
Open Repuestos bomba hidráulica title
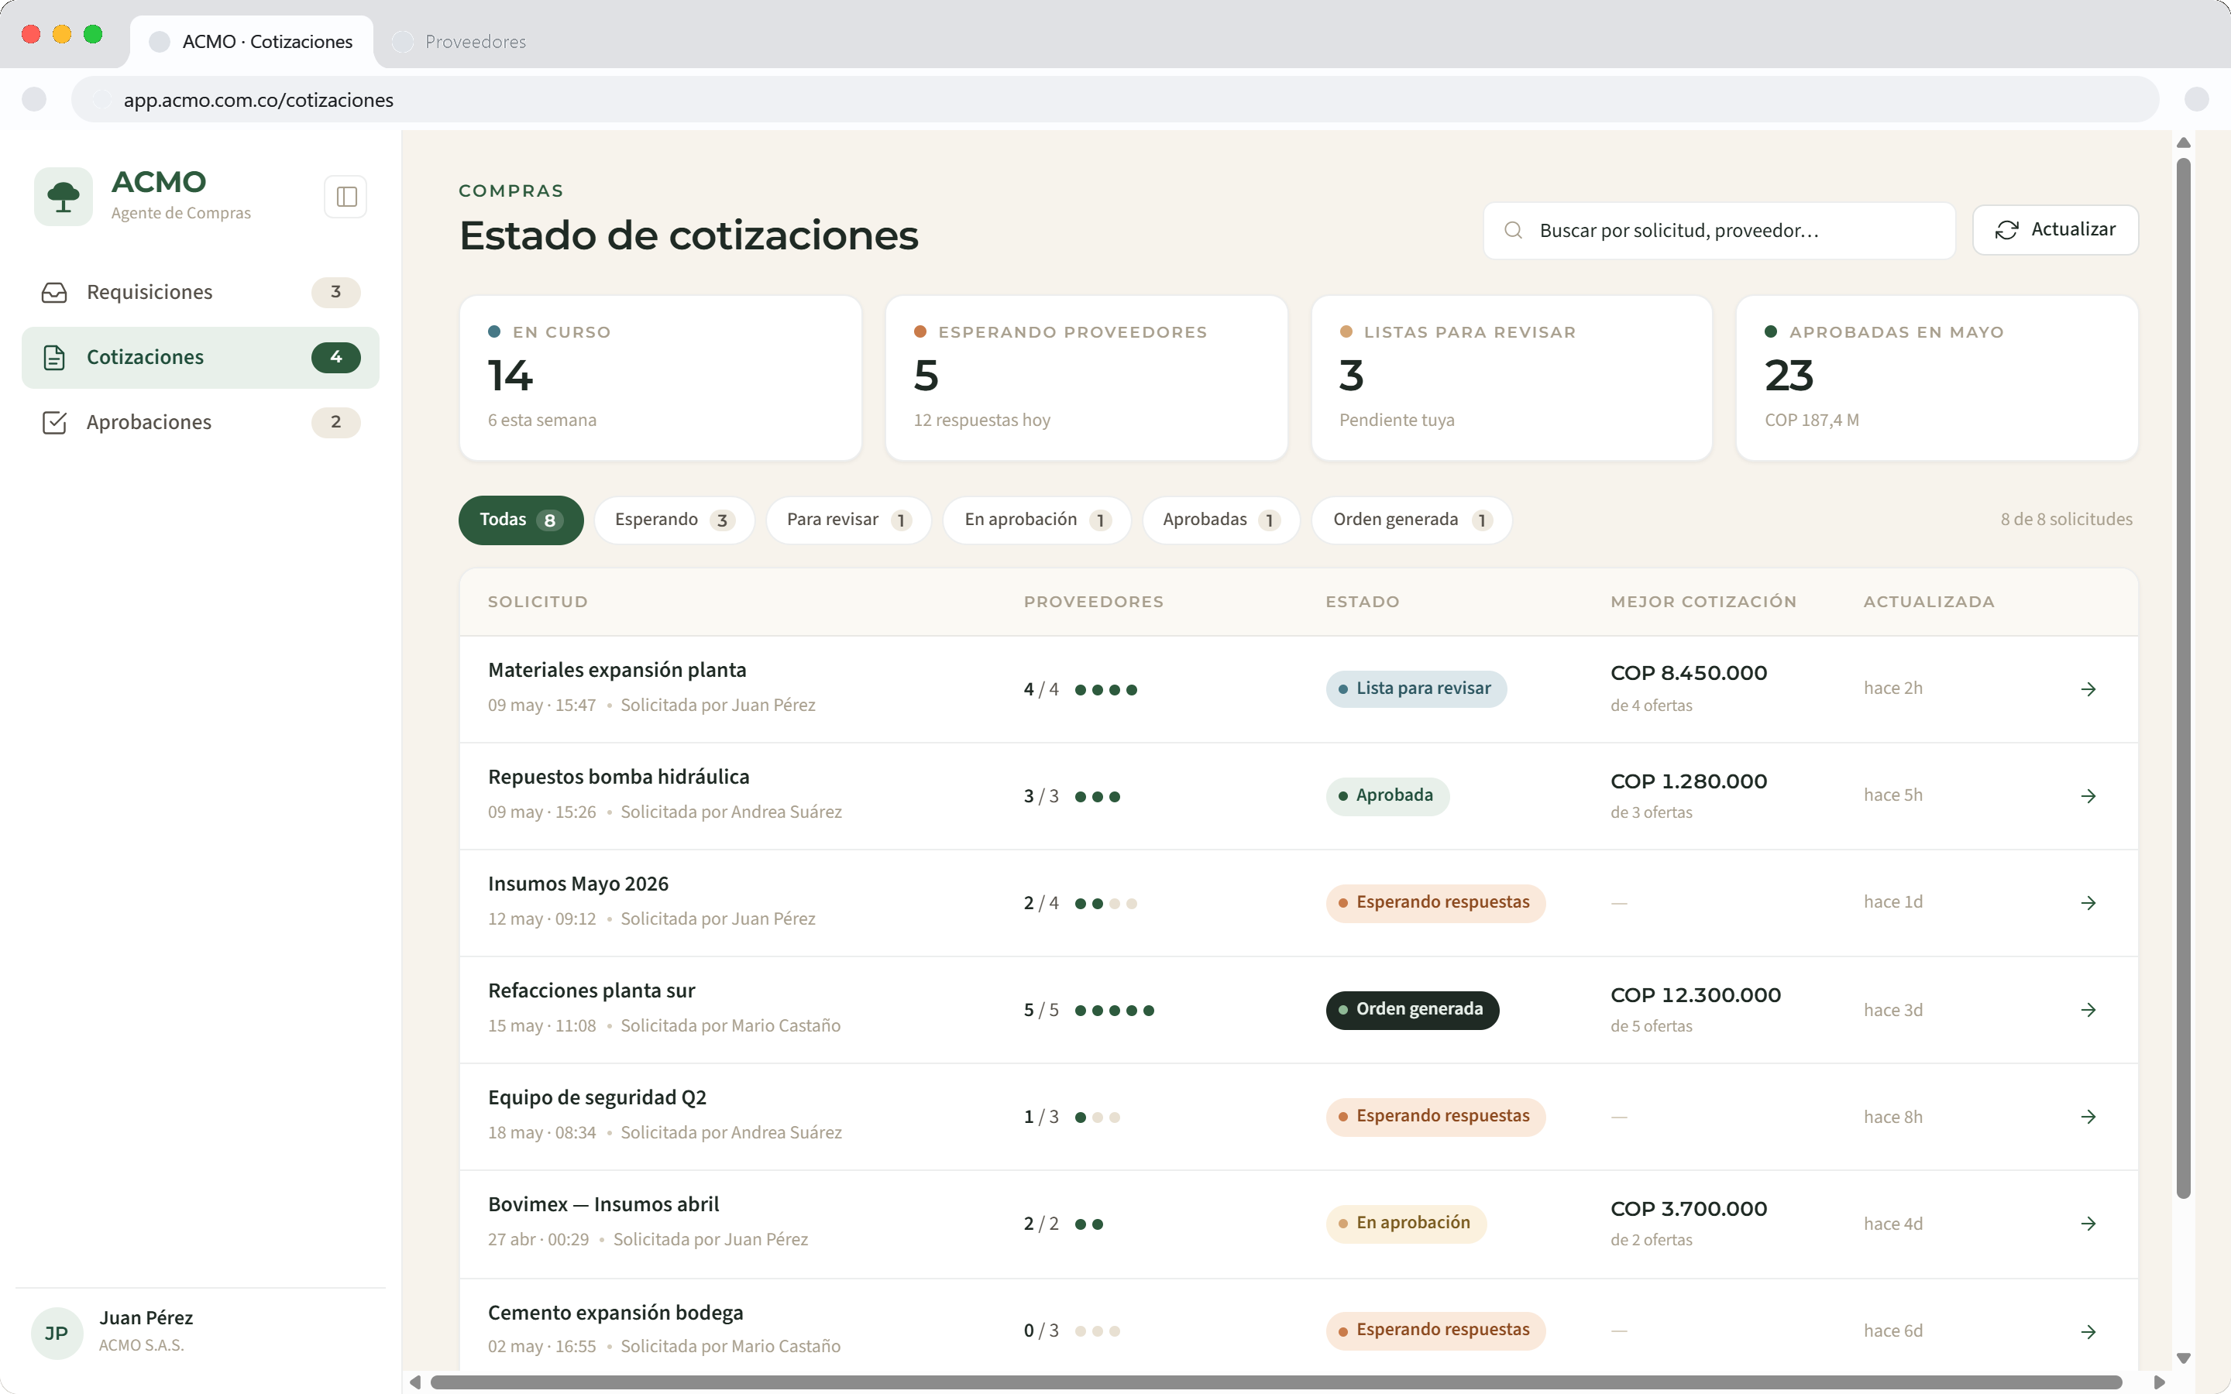(x=619, y=778)
